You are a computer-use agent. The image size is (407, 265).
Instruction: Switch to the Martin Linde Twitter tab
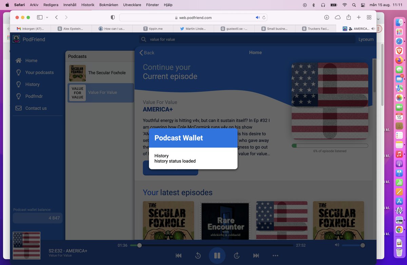(x=193, y=29)
